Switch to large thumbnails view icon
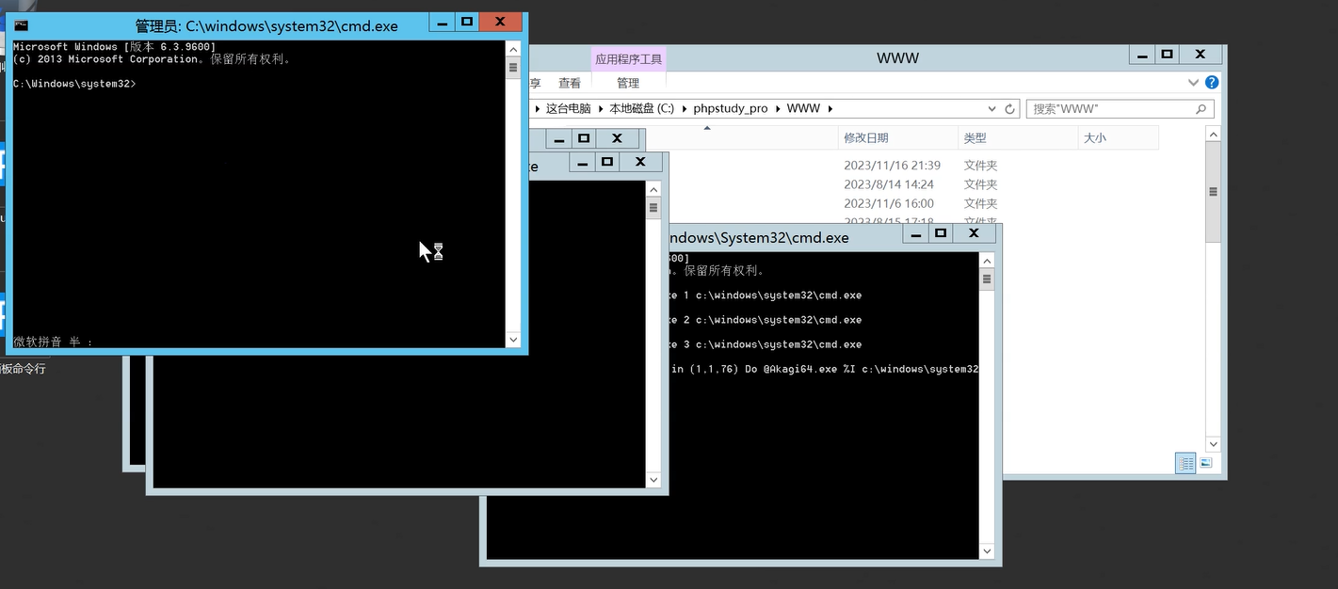 [x=1206, y=463]
